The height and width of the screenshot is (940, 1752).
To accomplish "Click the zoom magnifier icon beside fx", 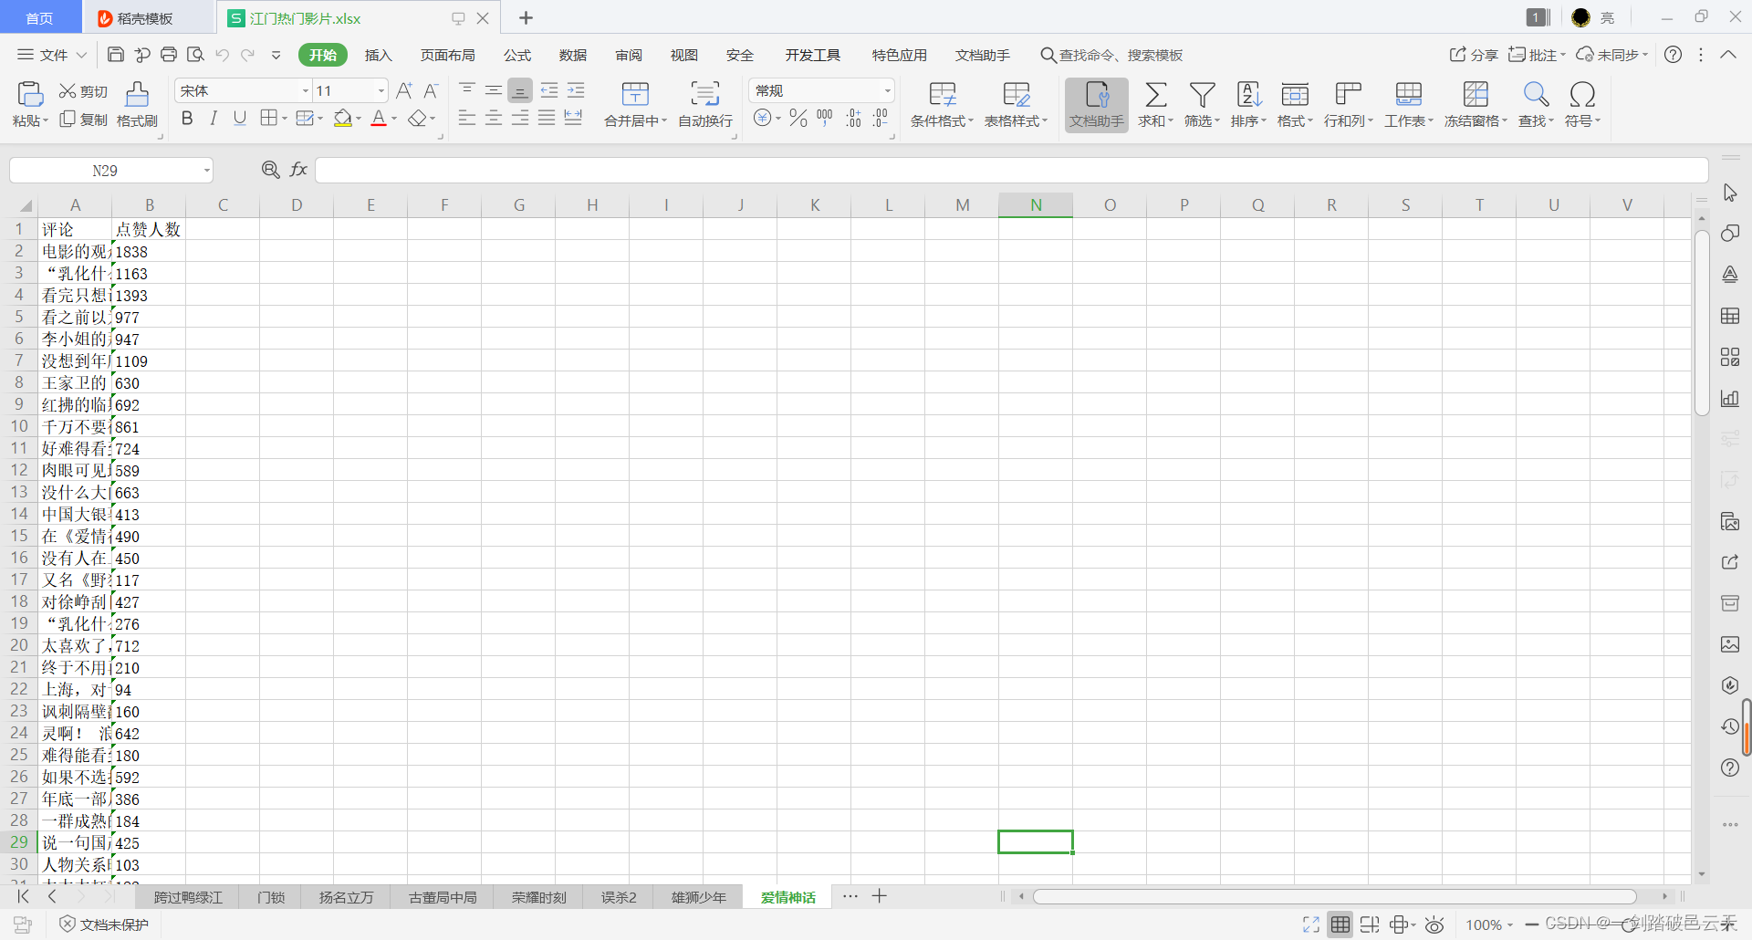I will (270, 170).
